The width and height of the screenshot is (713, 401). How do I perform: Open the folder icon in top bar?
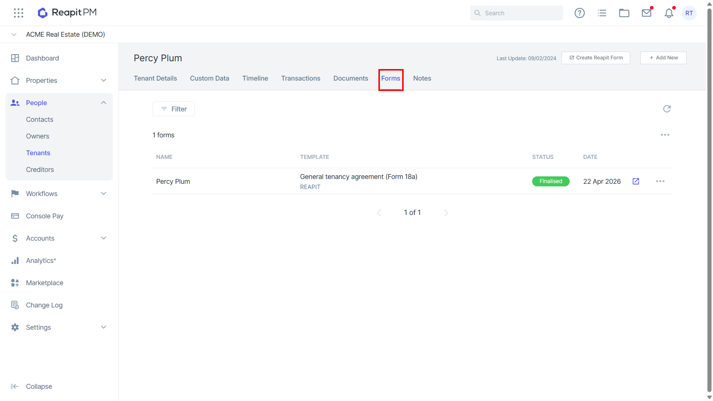[x=624, y=13]
